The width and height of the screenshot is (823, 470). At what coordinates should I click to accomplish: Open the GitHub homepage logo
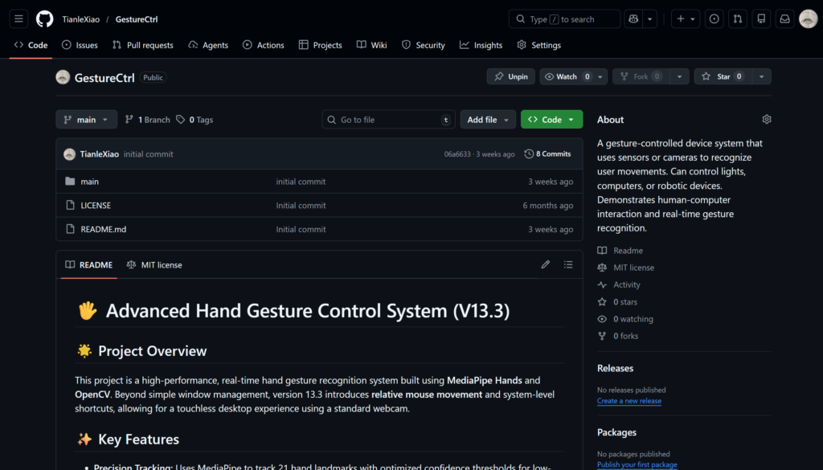click(45, 18)
